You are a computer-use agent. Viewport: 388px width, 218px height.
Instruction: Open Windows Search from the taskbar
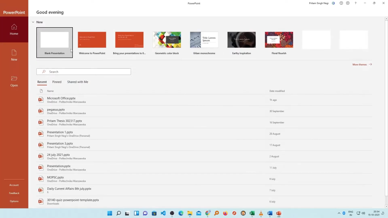(x=119, y=213)
